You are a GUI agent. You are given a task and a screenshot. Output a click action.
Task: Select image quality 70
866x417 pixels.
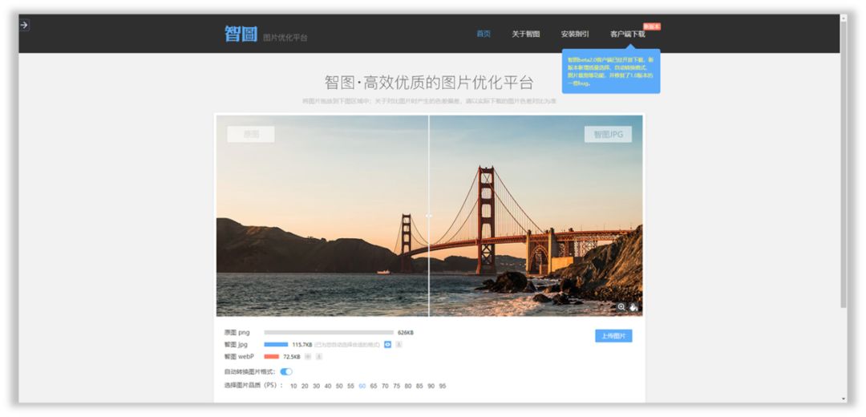[385, 386]
